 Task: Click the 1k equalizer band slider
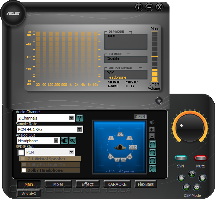70,57
